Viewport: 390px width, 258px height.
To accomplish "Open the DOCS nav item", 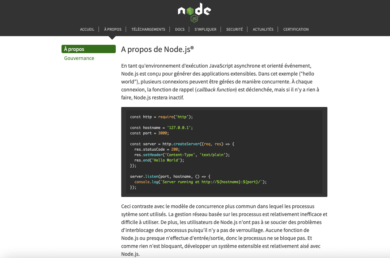I will (180, 29).
